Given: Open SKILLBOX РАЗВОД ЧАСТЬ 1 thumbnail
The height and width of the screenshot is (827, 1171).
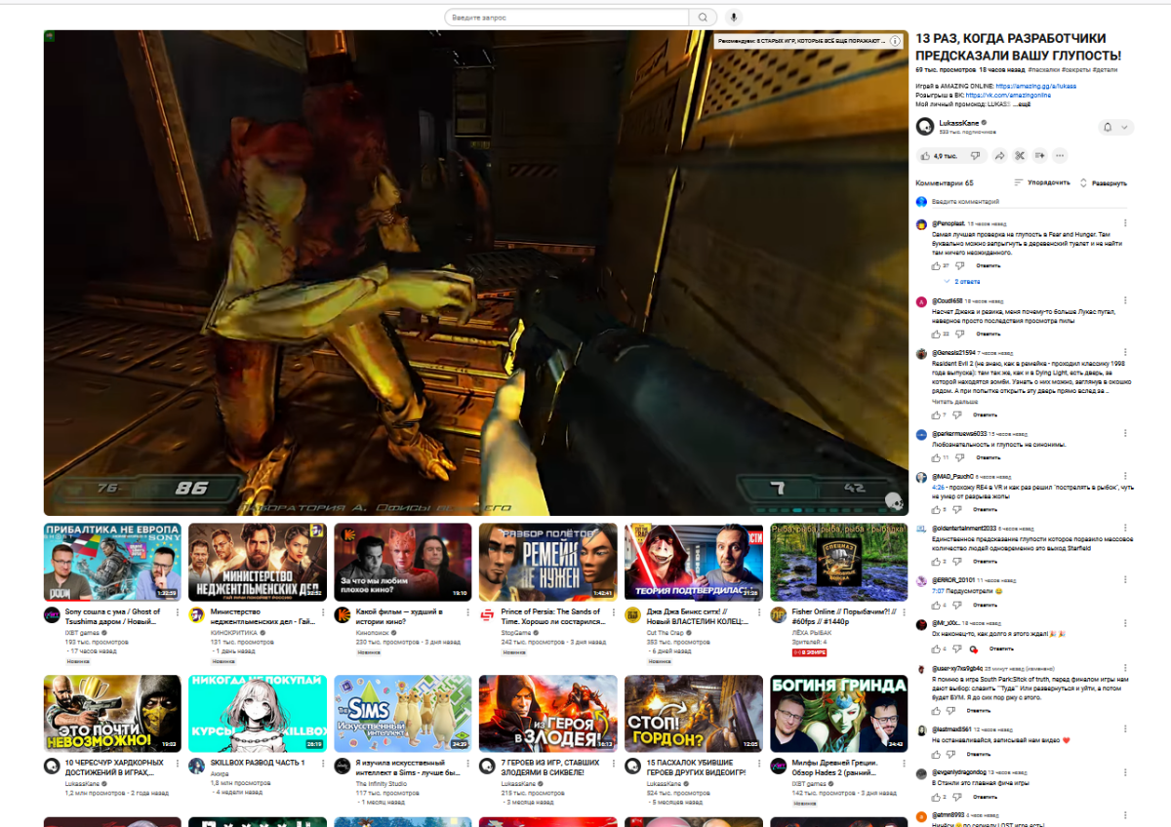Looking at the screenshot, I should point(258,713).
